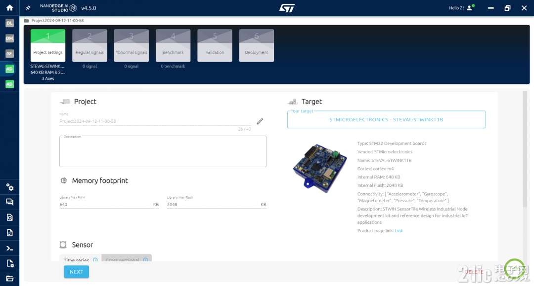Image resolution: width=534 pixels, height=286 pixels.
Task: Click the 'Internal RAM: 640 KB' line
Action: click(379, 177)
